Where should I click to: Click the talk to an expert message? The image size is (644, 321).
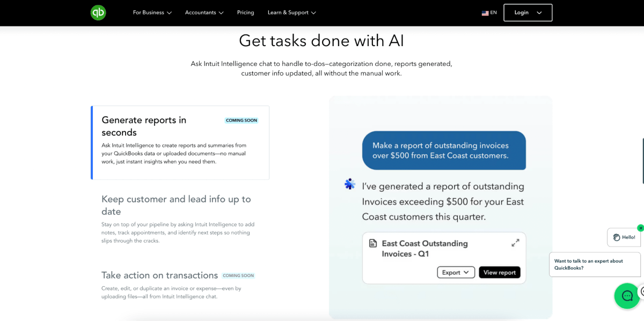pos(595,265)
